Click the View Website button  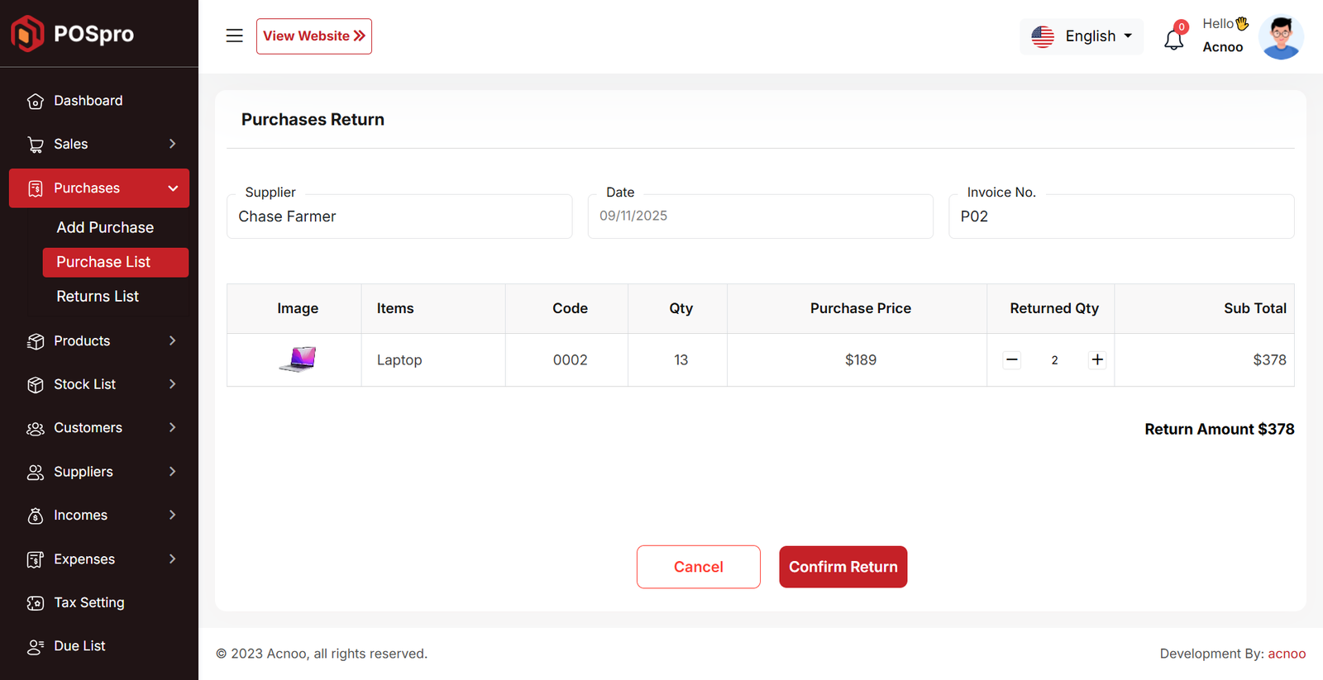click(313, 36)
